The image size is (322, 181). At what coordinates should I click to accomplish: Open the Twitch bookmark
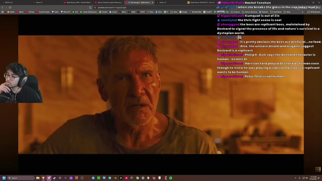click(x=55, y=12)
